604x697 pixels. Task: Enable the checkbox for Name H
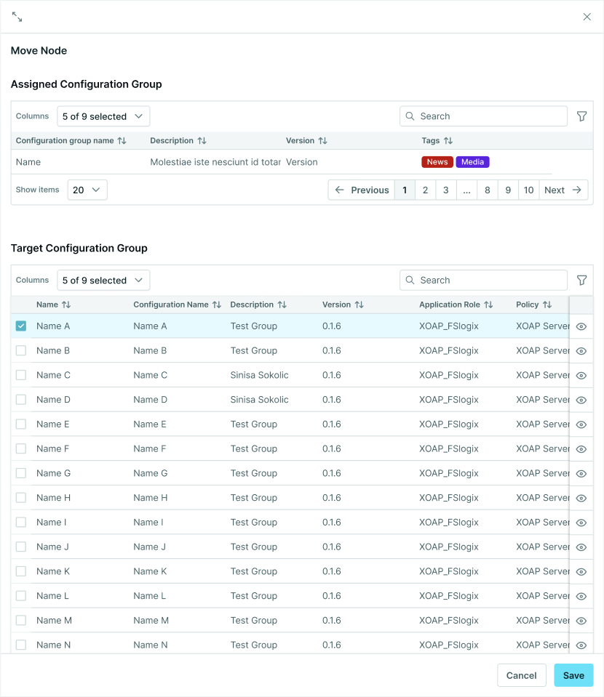(x=20, y=498)
